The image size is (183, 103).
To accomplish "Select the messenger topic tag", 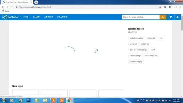I will (151, 38).
